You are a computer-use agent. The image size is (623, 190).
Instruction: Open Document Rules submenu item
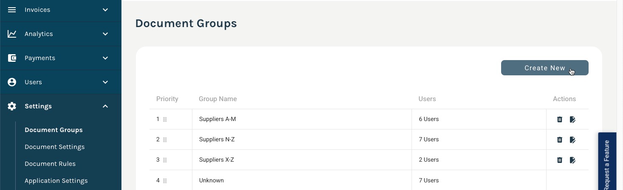click(50, 164)
